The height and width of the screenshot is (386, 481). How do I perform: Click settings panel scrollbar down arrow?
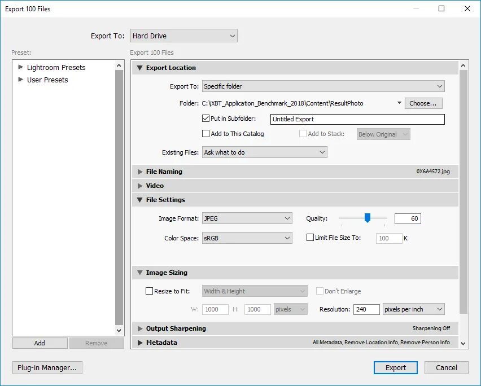[x=463, y=344]
